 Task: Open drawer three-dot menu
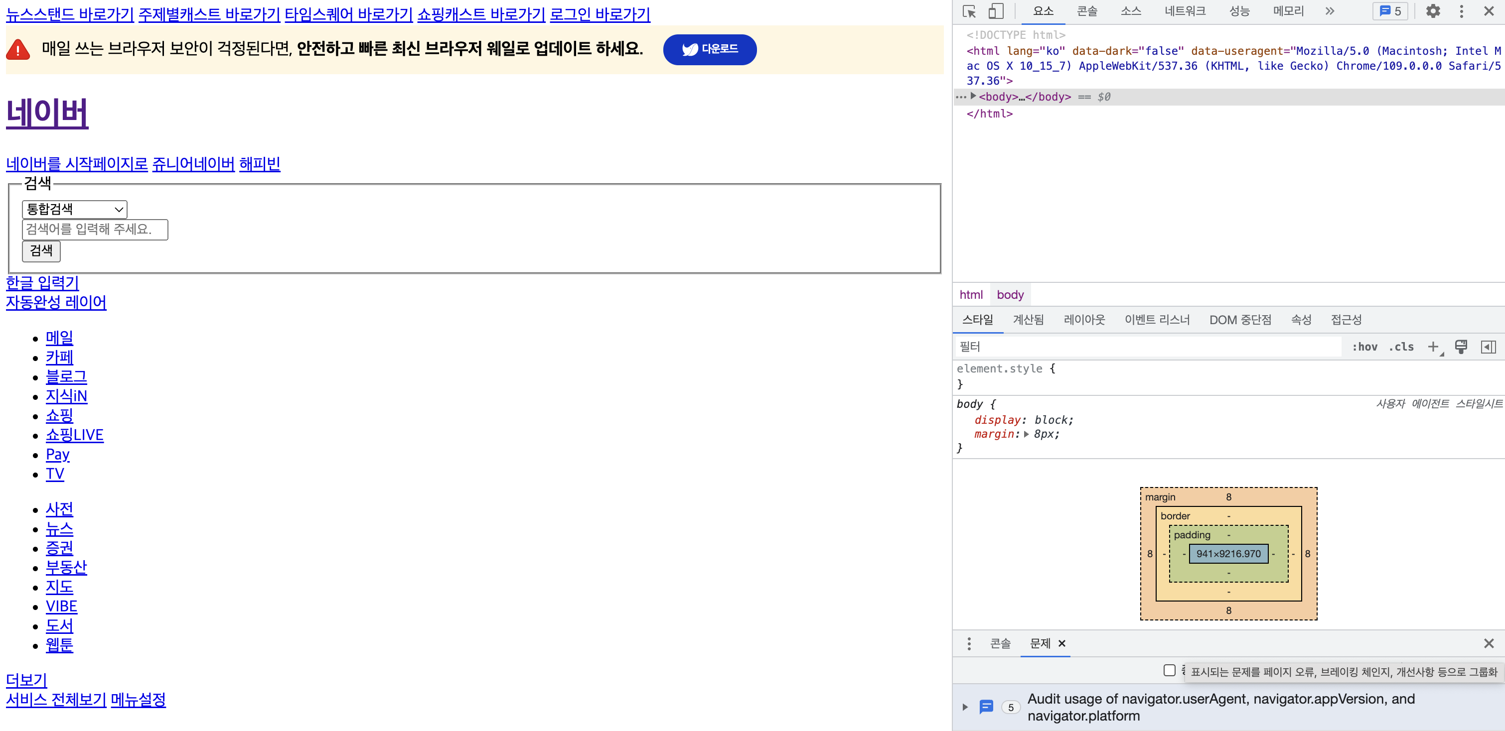(x=969, y=643)
